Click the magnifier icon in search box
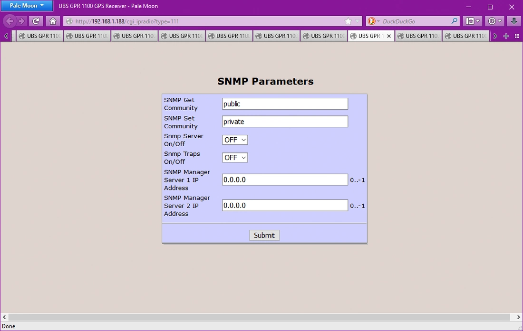 [x=454, y=21]
